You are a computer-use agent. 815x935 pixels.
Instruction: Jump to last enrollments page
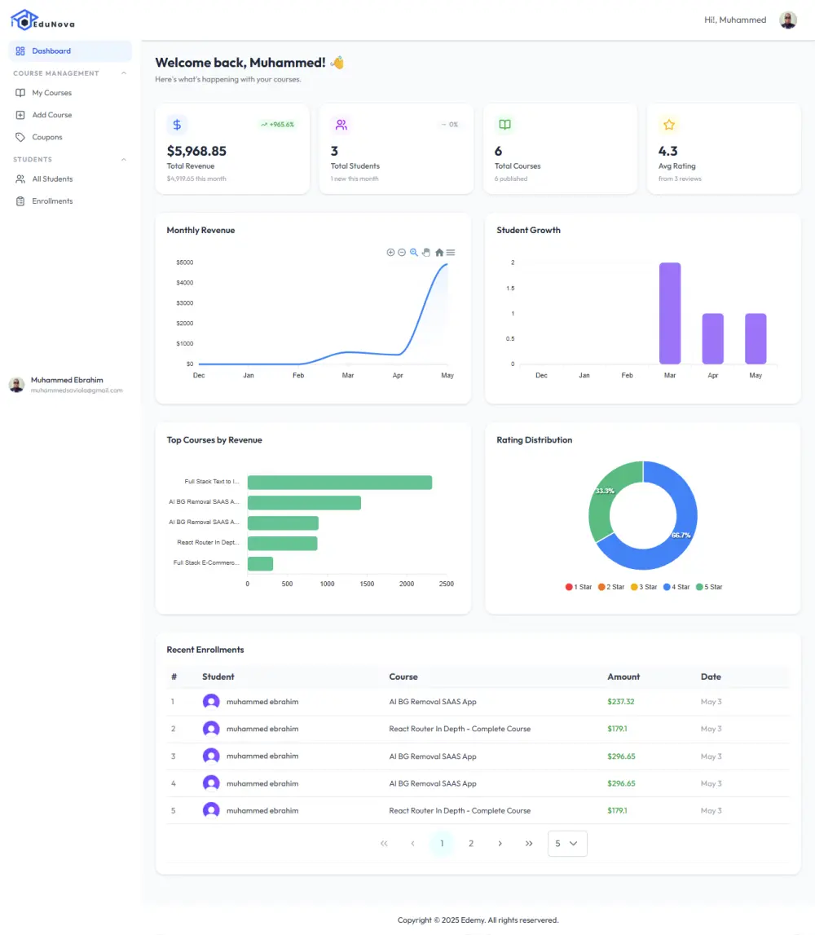529,843
